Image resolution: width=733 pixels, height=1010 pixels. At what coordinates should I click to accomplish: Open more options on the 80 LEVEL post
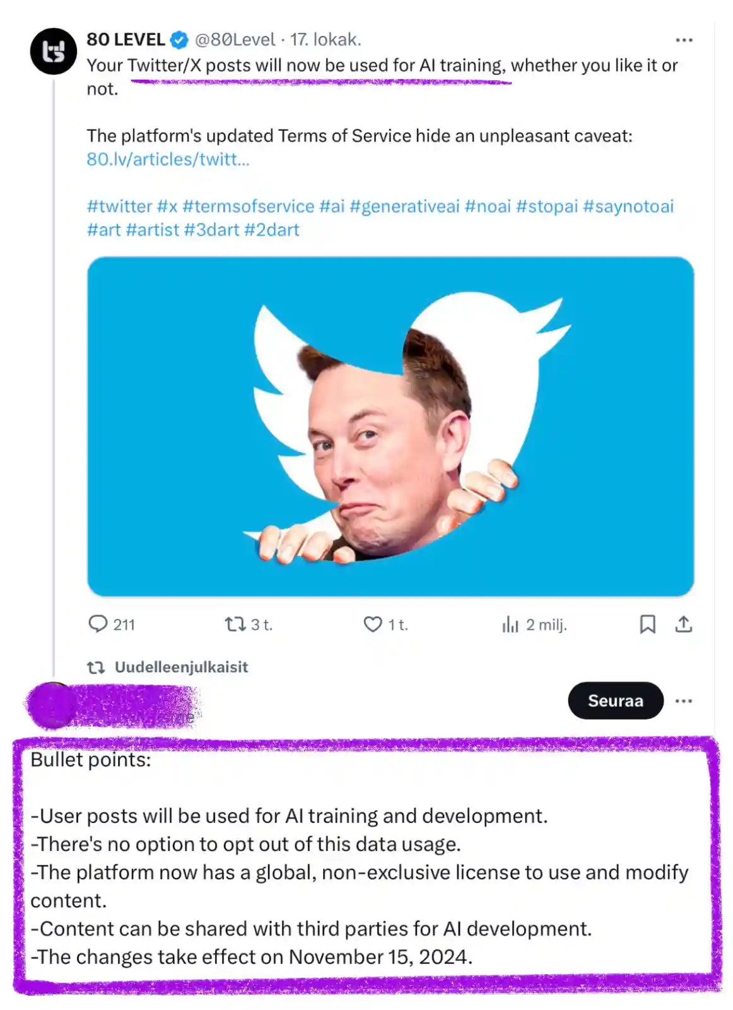[684, 40]
